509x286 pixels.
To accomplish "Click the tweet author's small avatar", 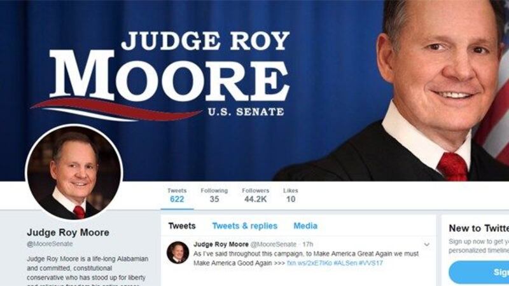I will click(178, 252).
